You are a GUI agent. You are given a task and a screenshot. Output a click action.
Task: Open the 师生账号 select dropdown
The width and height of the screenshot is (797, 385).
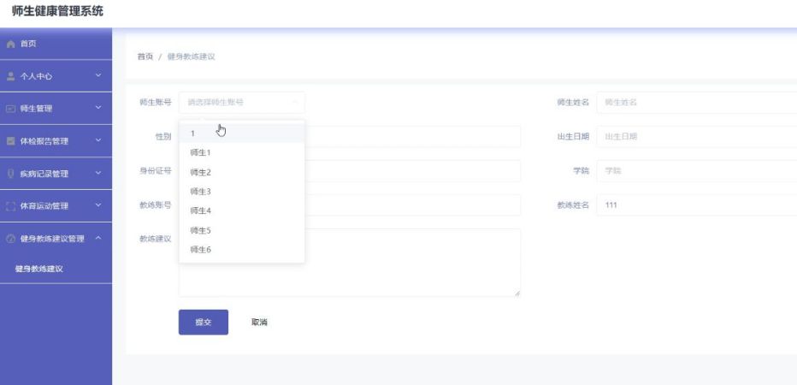coord(242,102)
